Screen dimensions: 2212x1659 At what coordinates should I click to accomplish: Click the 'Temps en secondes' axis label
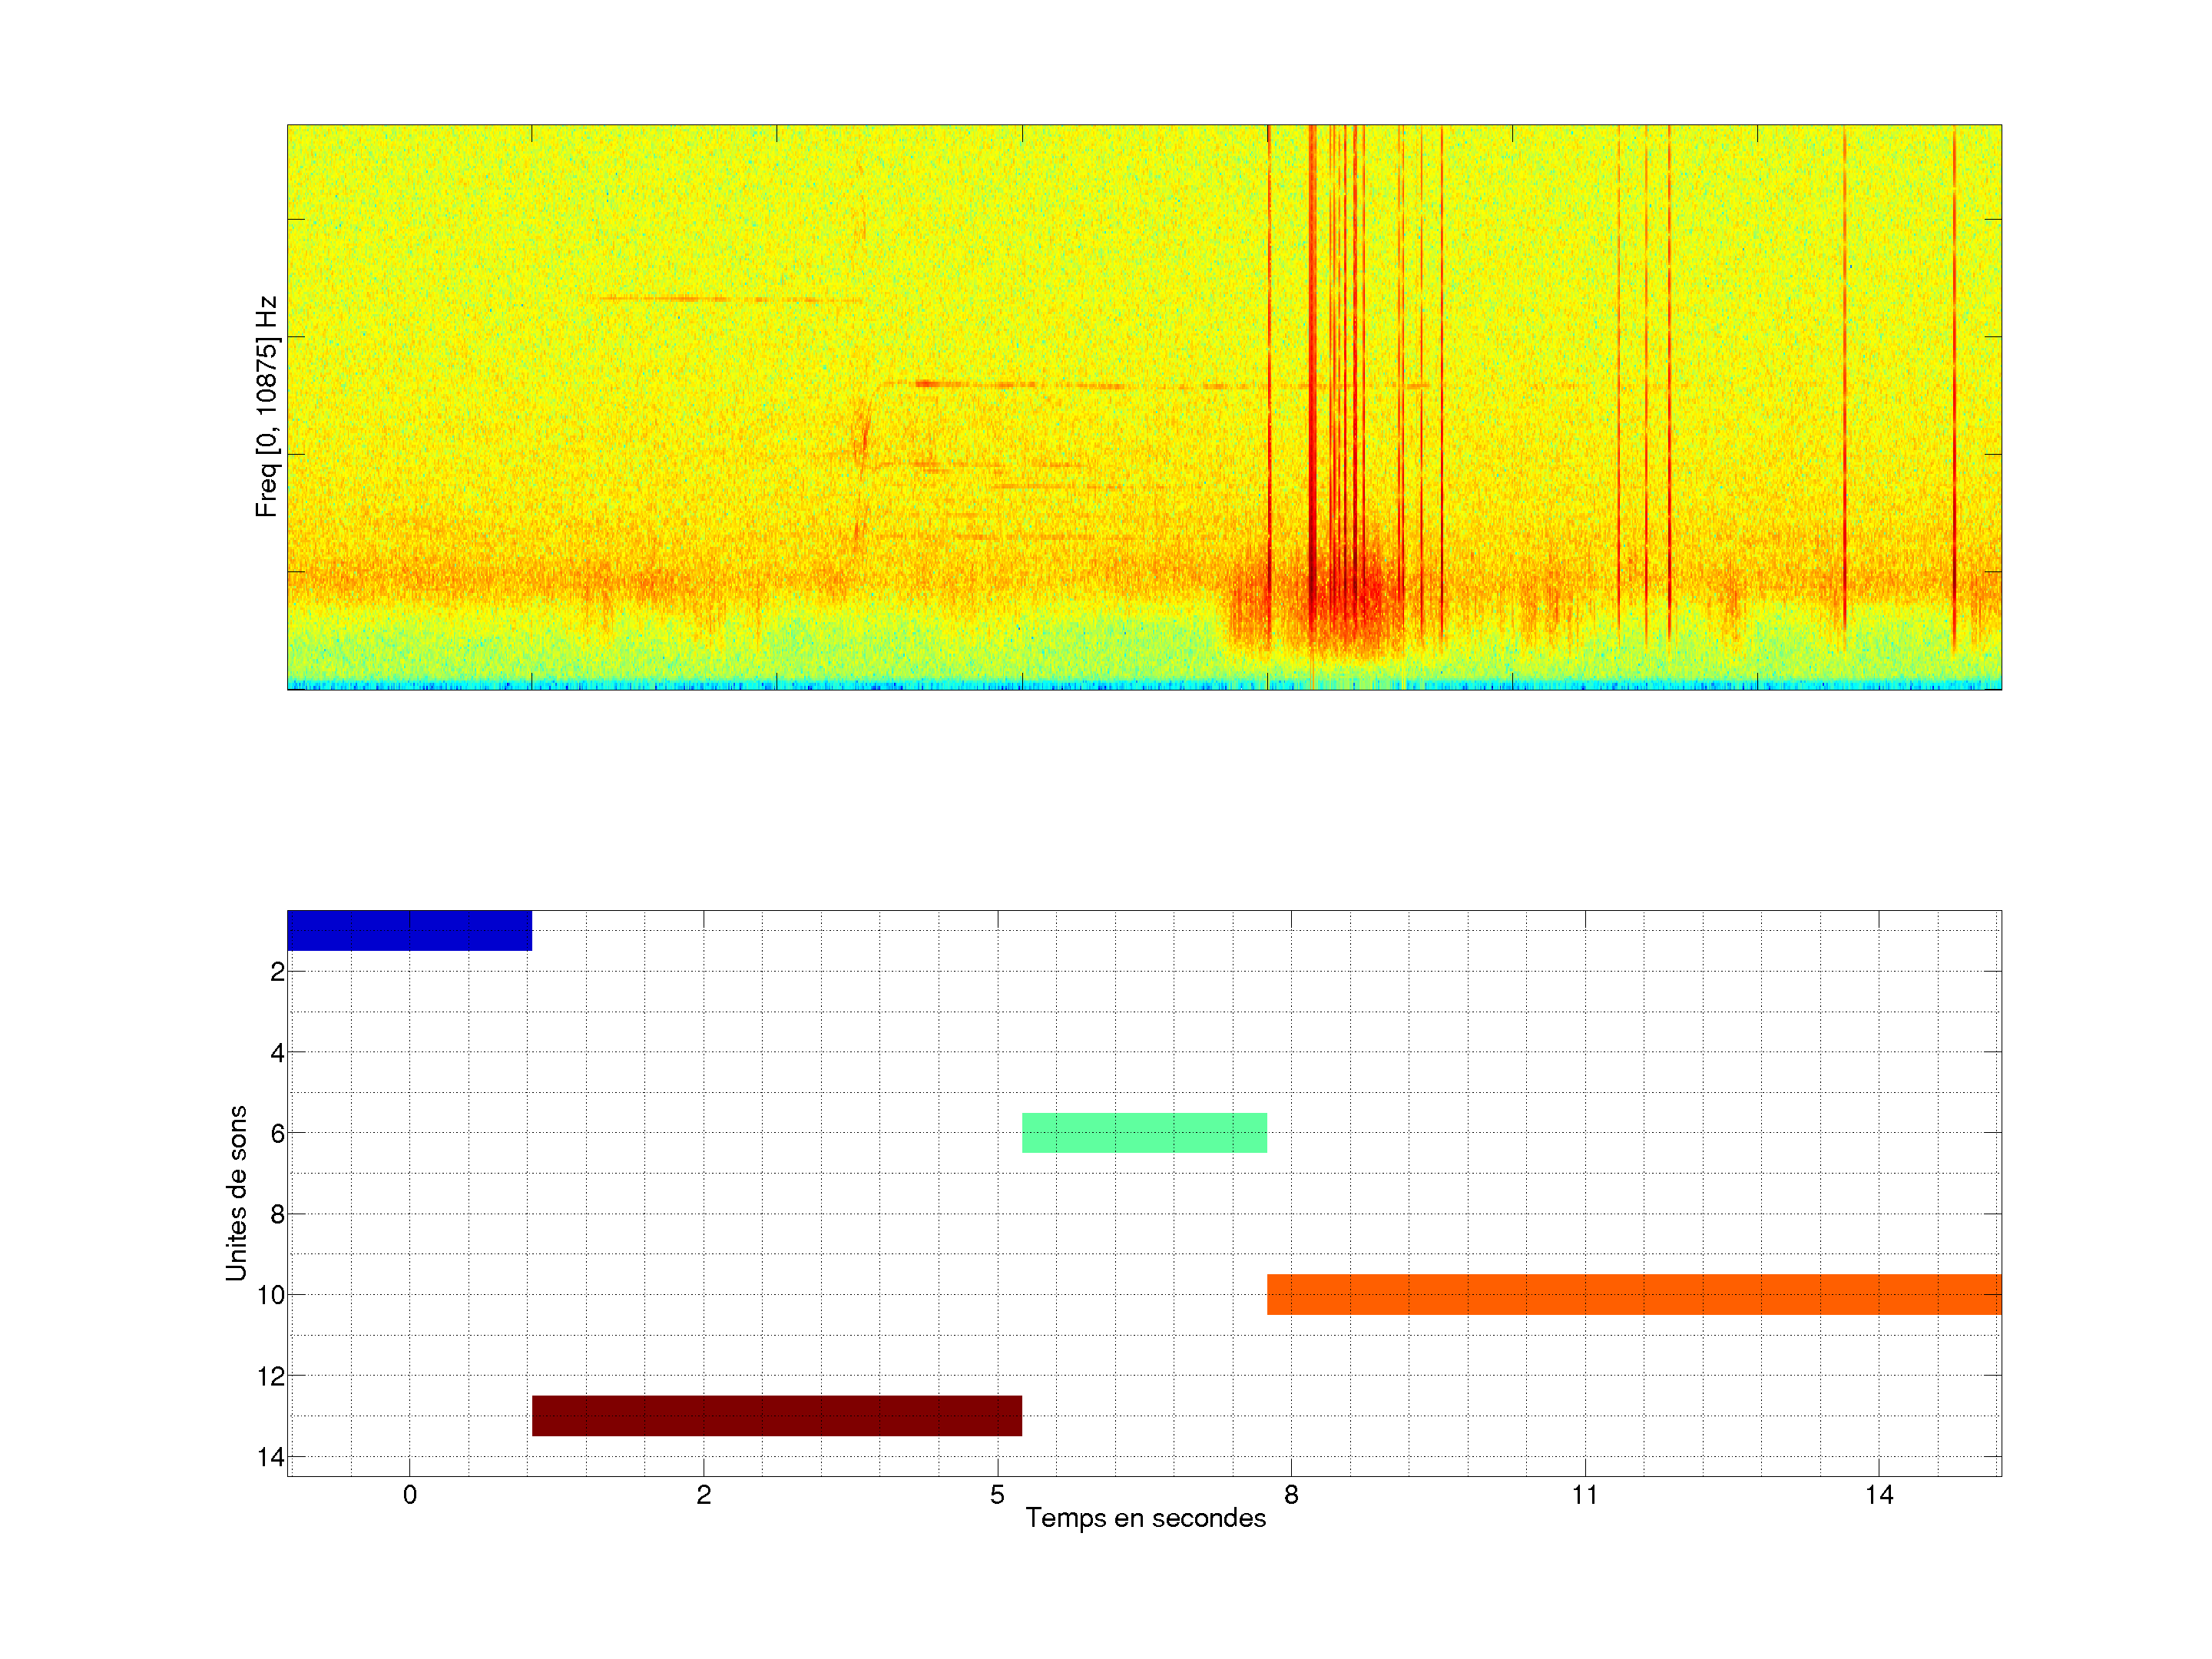coord(1145,1518)
